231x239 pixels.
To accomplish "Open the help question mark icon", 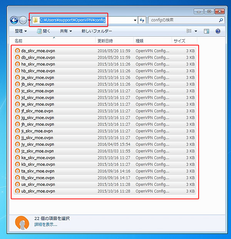I will [218, 31].
